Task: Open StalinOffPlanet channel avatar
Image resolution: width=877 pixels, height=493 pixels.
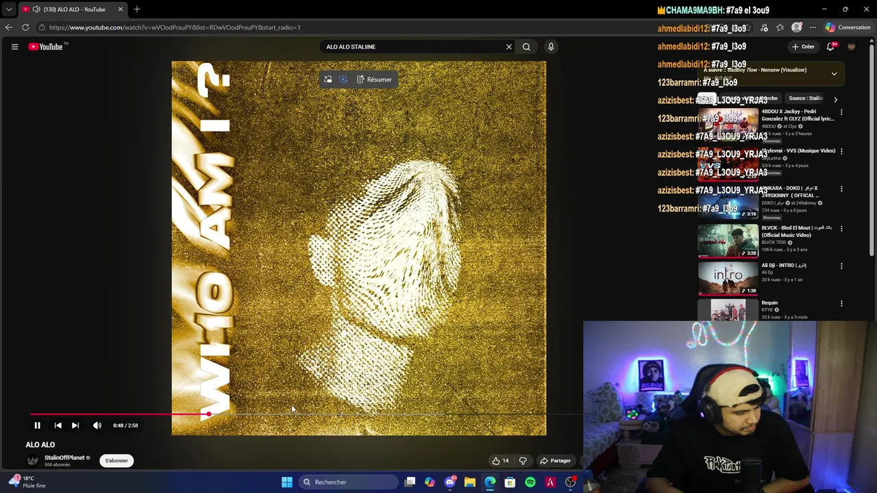Action: (32, 461)
